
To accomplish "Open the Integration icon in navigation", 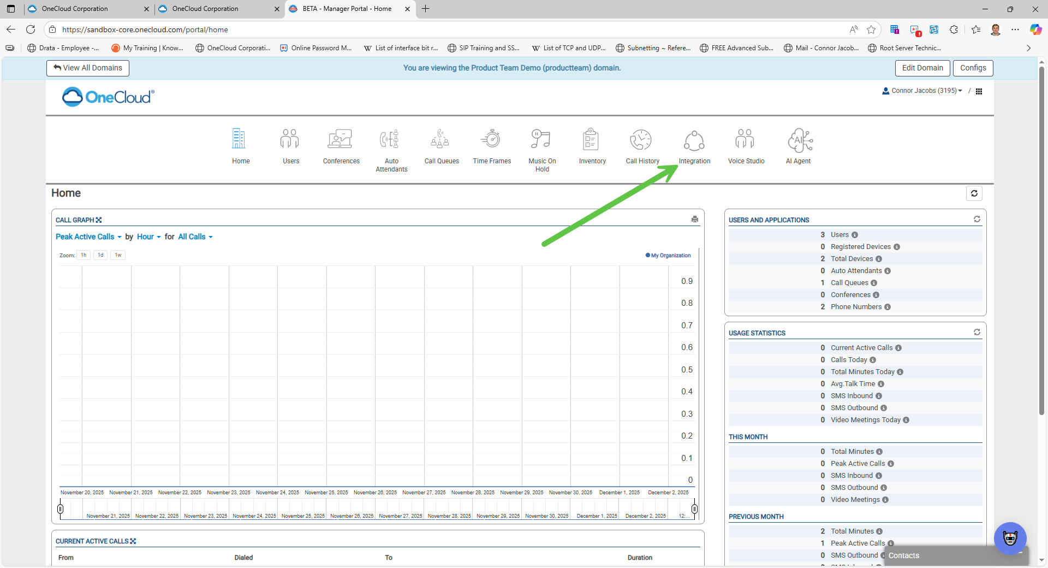I will click(694, 140).
